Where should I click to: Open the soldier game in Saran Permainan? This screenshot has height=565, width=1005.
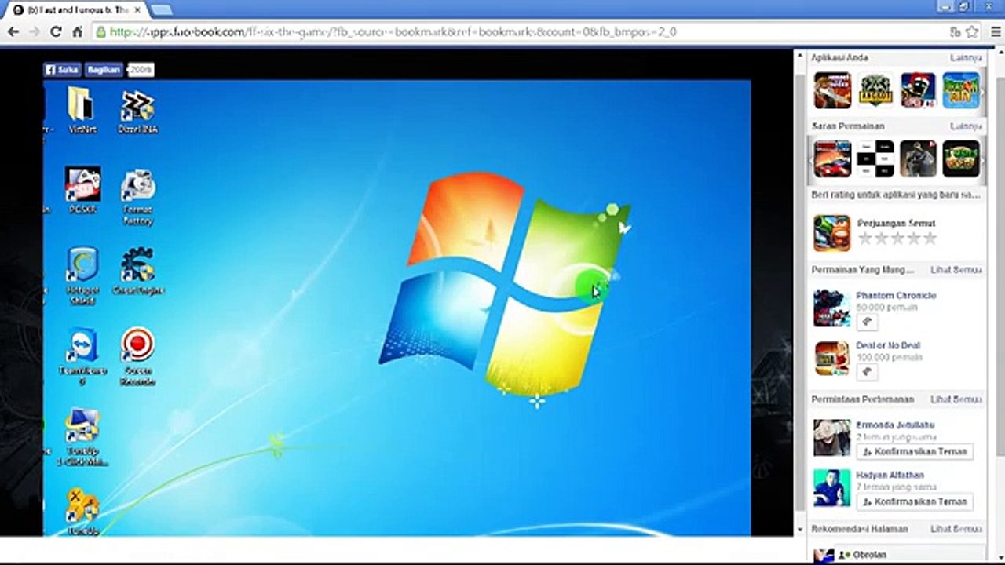(918, 159)
